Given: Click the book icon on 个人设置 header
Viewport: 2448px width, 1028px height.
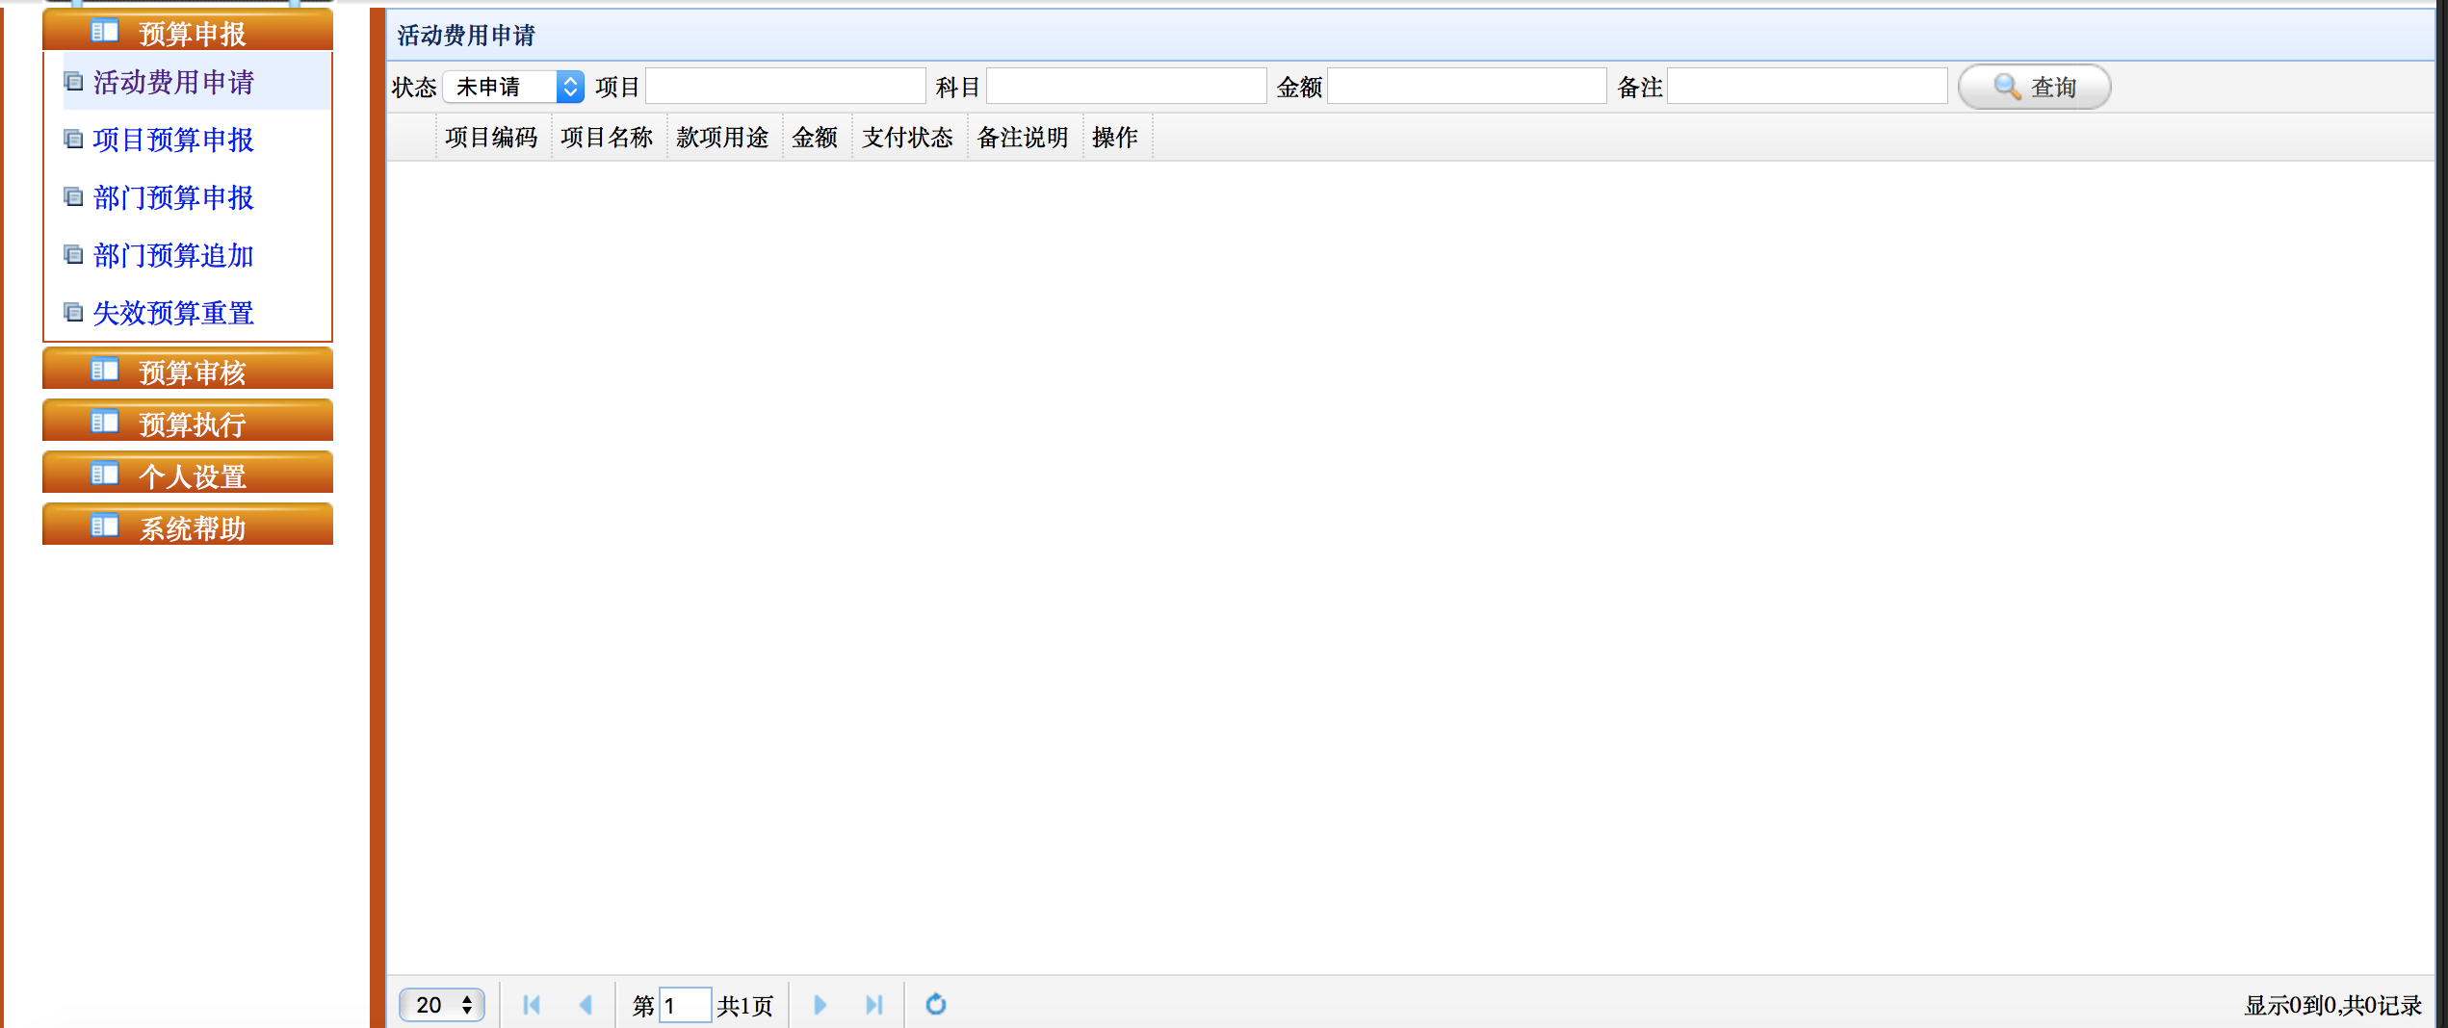Looking at the screenshot, I should pos(105,474).
